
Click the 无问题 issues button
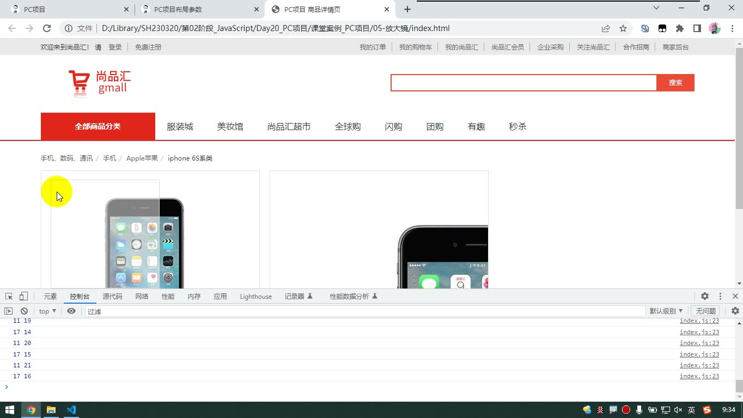coord(705,311)
